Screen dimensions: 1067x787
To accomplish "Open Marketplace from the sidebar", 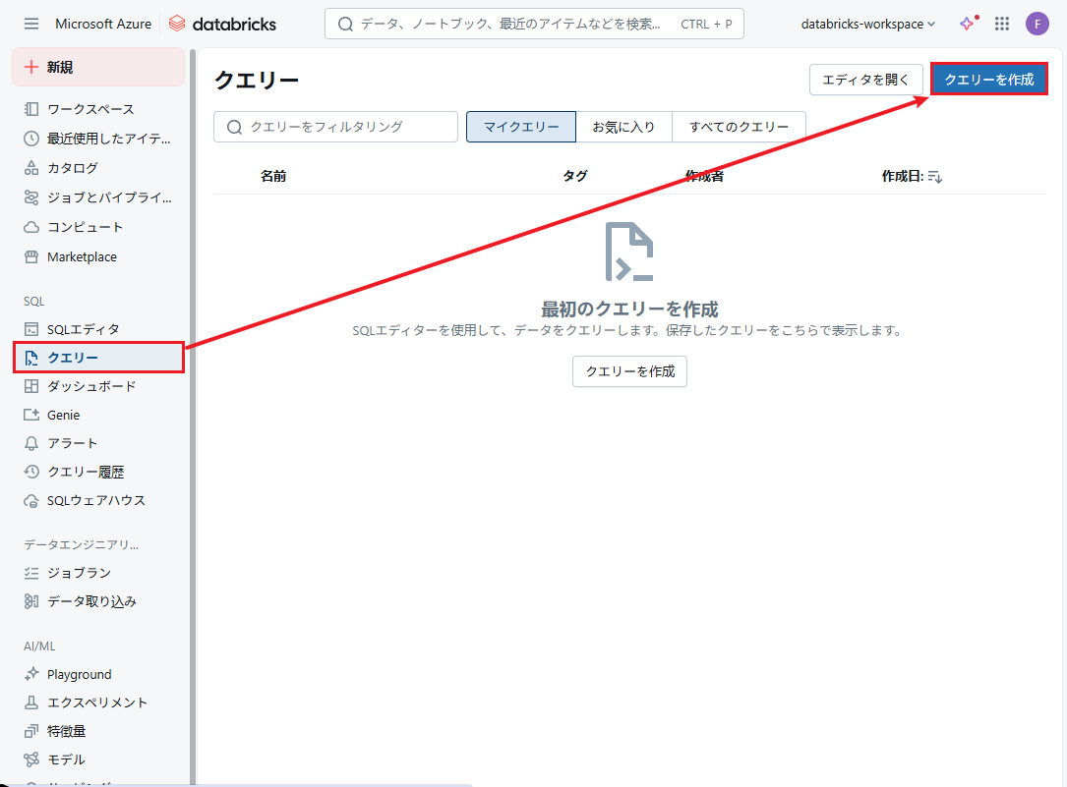I will 82,256.
